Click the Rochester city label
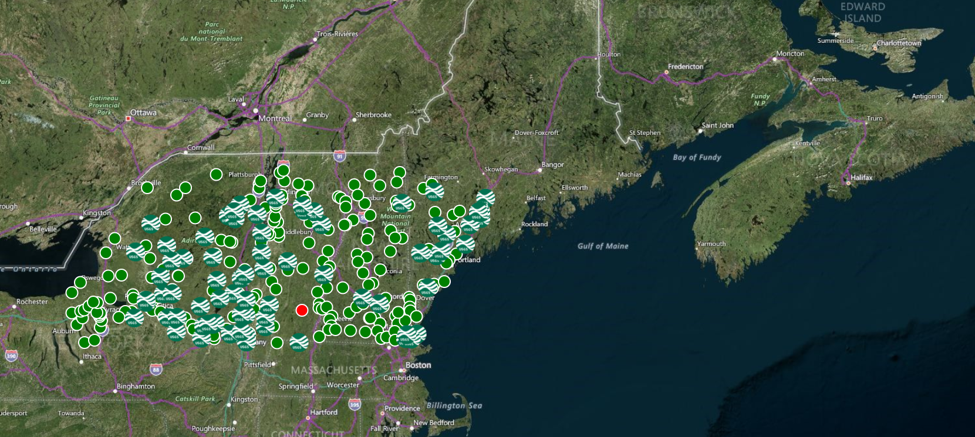This screenshot has width=975, height=437. (x=32, y=302)
